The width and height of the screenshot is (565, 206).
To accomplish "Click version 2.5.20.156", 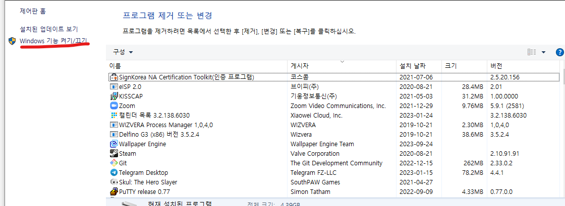I will point(505,77).
